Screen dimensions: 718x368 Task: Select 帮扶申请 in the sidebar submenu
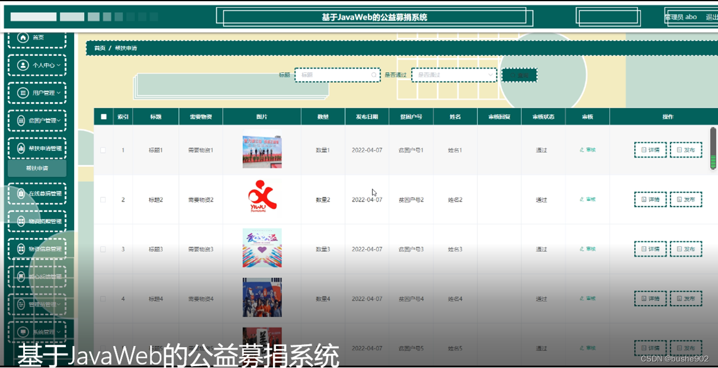[37, 168]
